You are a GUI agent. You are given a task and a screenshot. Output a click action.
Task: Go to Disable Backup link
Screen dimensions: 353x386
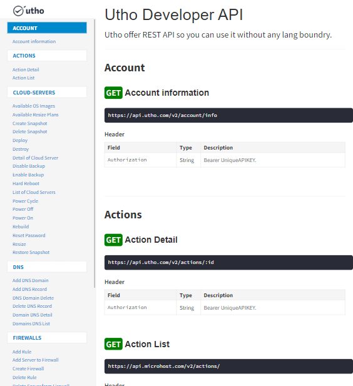click(29, 166)
